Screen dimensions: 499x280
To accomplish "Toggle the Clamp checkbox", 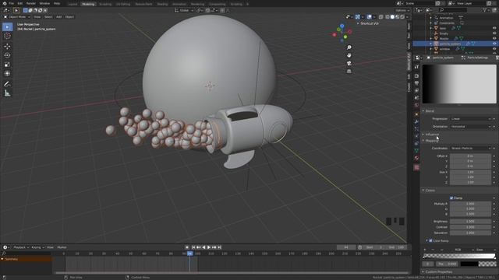I will (x=451, y=198).
